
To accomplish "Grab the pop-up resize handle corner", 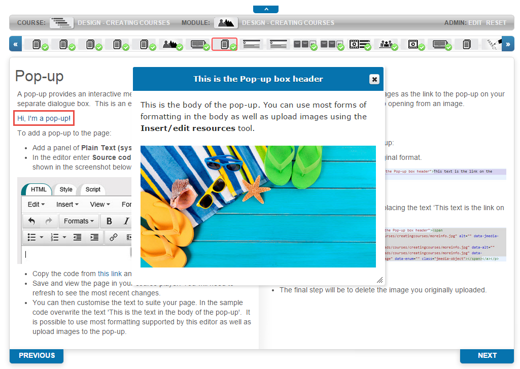I will click(x=379, y=280).
